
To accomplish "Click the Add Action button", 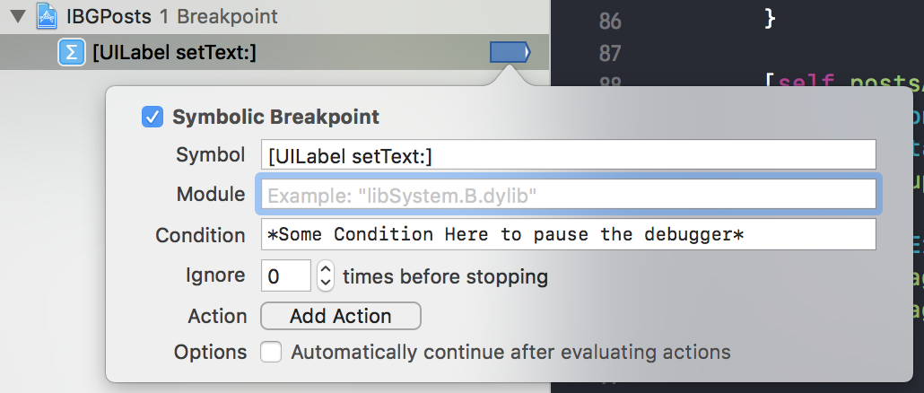I will point(341,316).
